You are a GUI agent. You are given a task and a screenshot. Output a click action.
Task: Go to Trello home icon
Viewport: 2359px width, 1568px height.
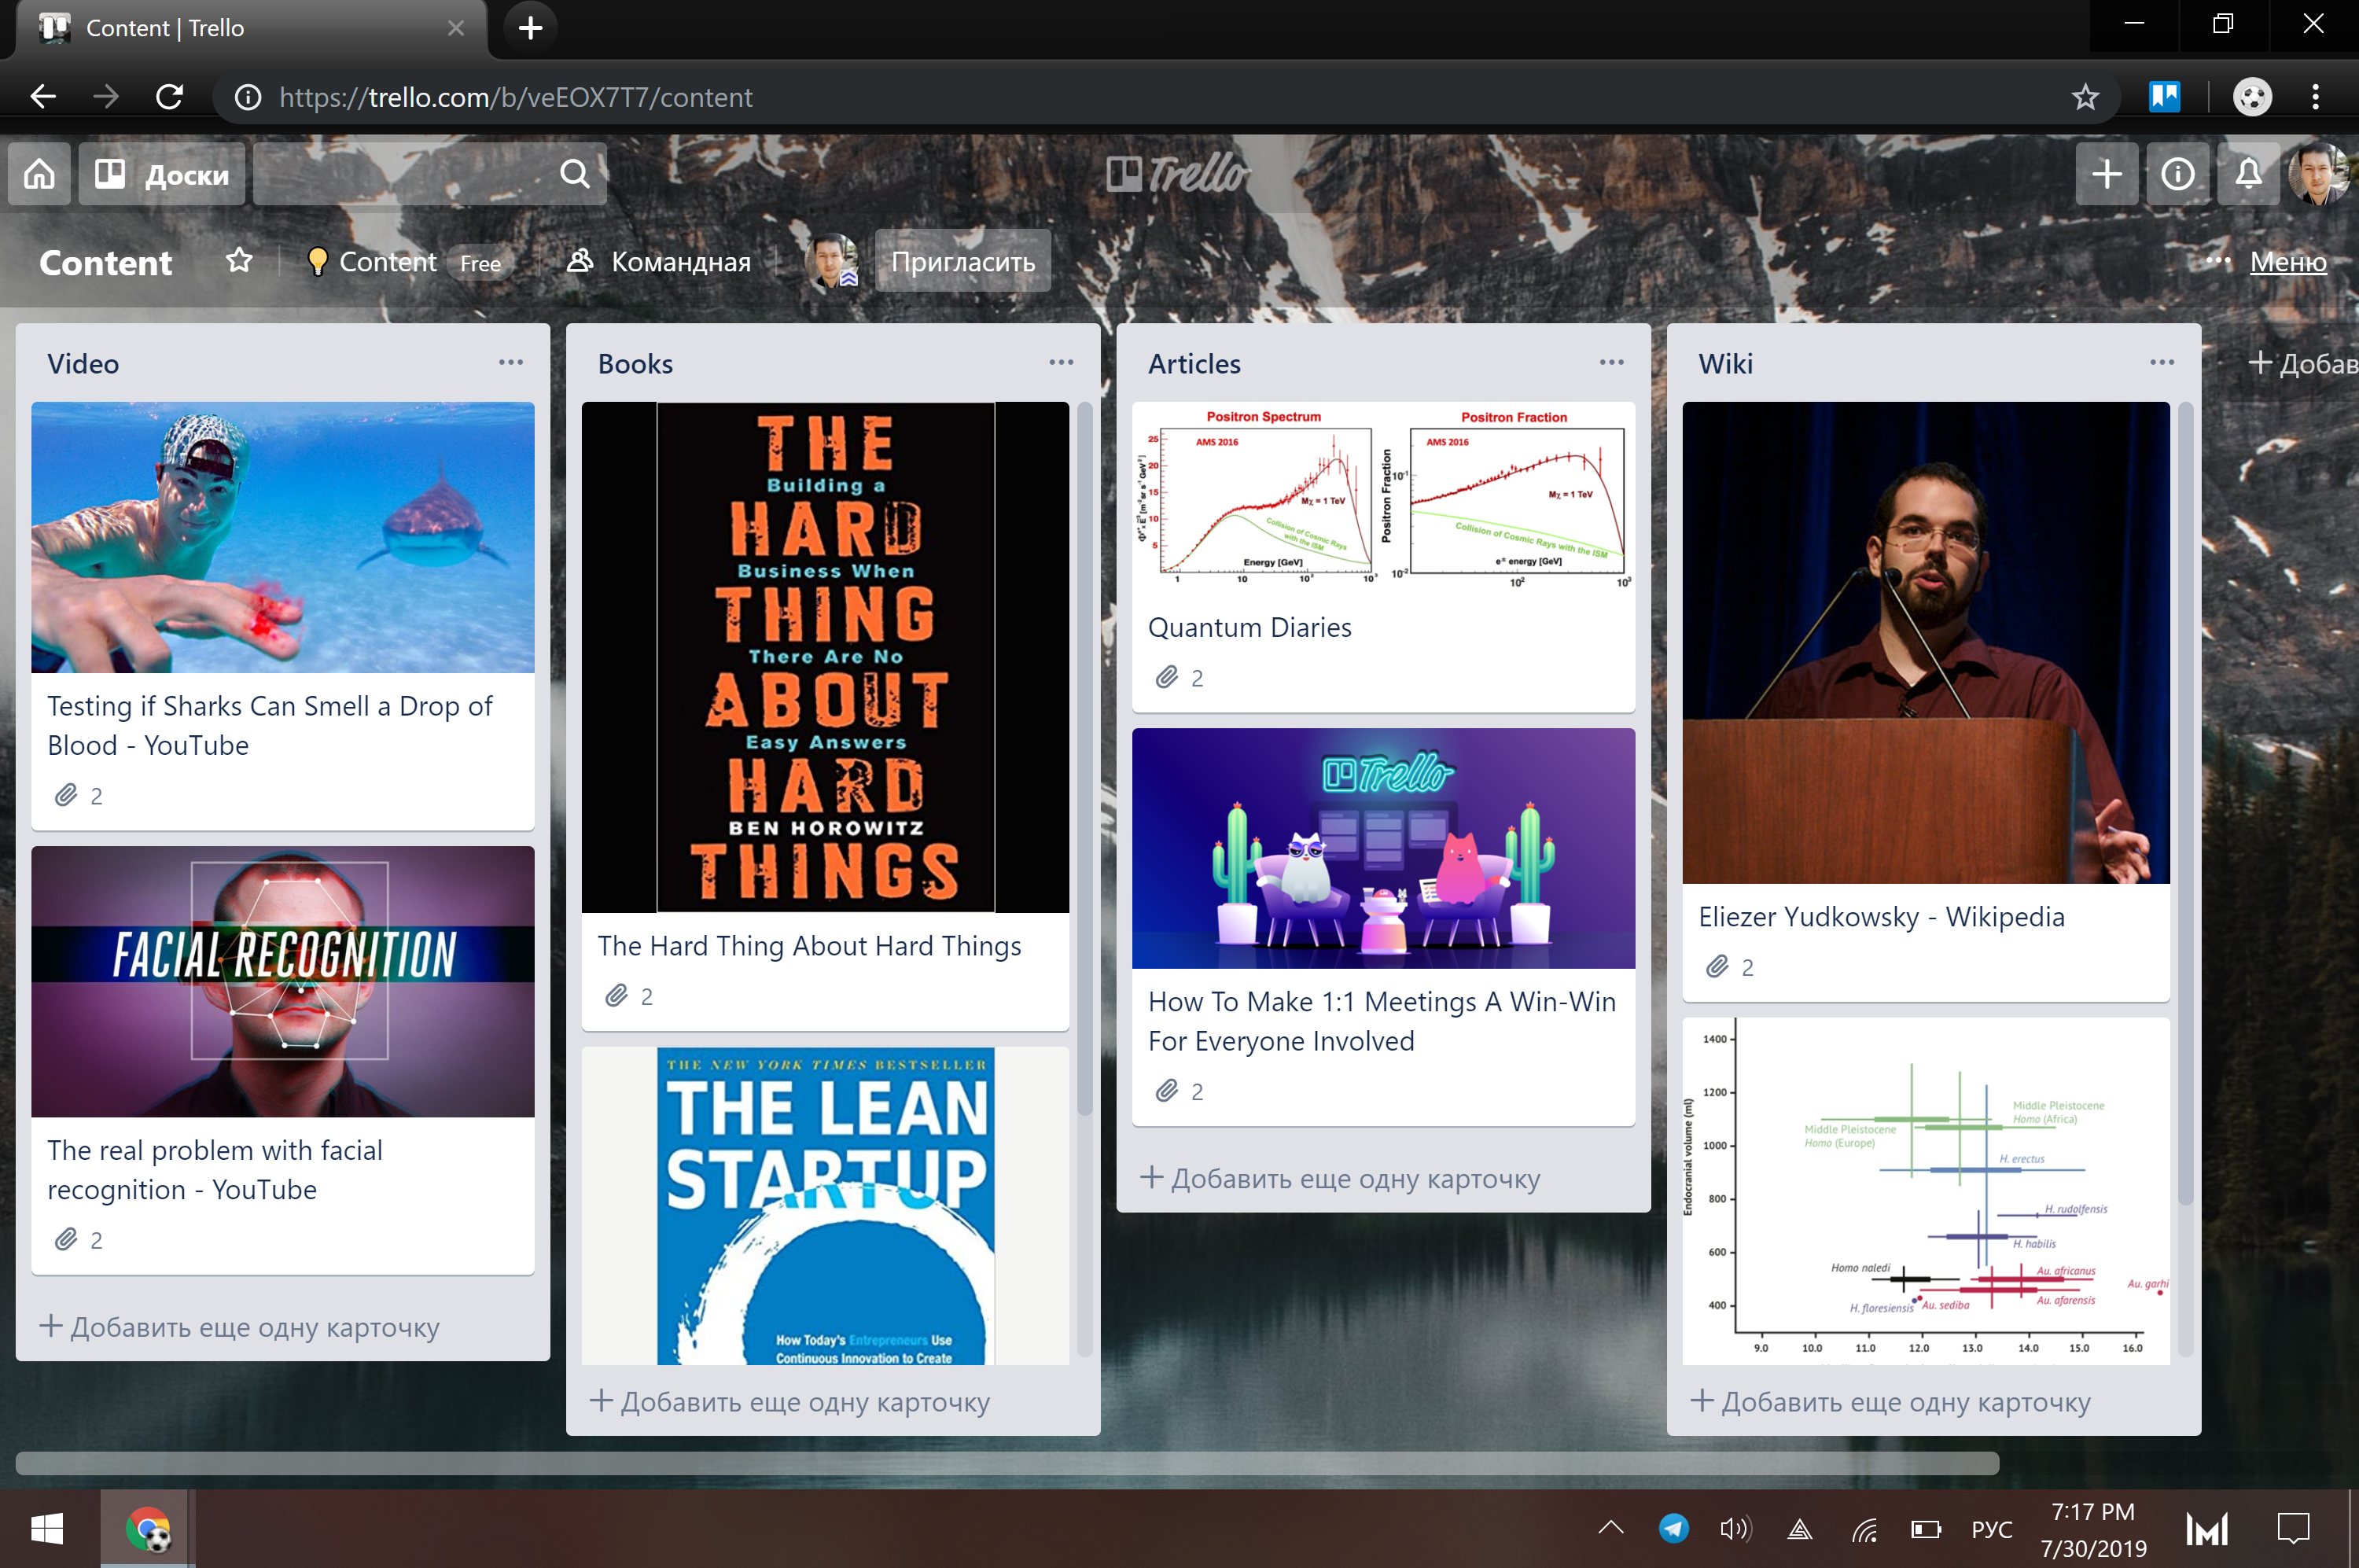click(39, 174)
